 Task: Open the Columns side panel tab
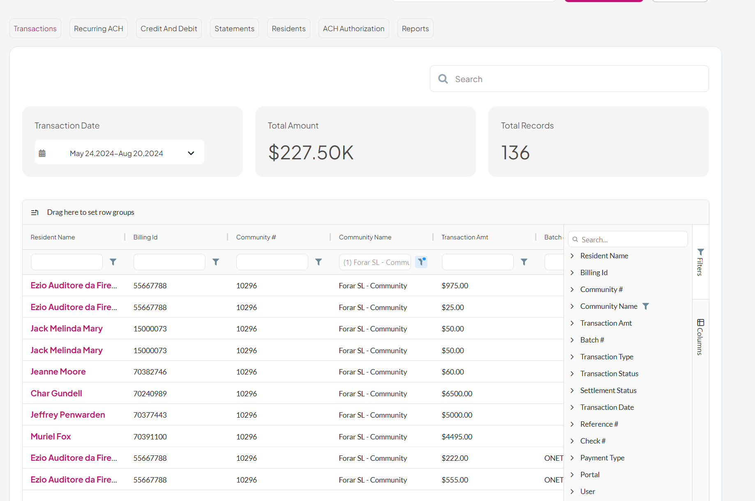point(700,337)
